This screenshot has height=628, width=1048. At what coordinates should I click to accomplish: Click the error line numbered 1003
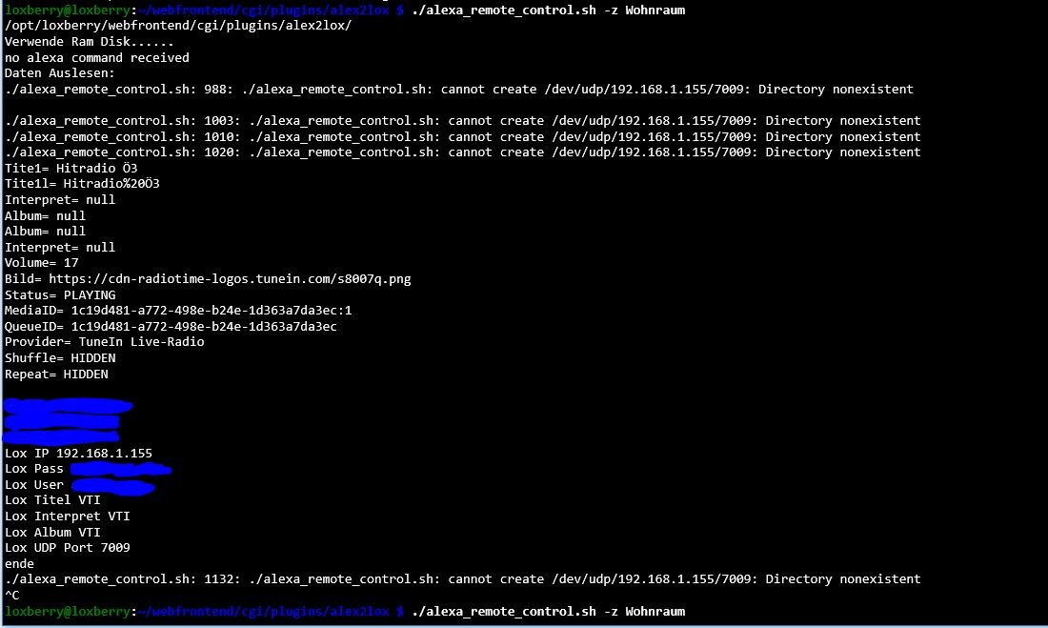462,120
